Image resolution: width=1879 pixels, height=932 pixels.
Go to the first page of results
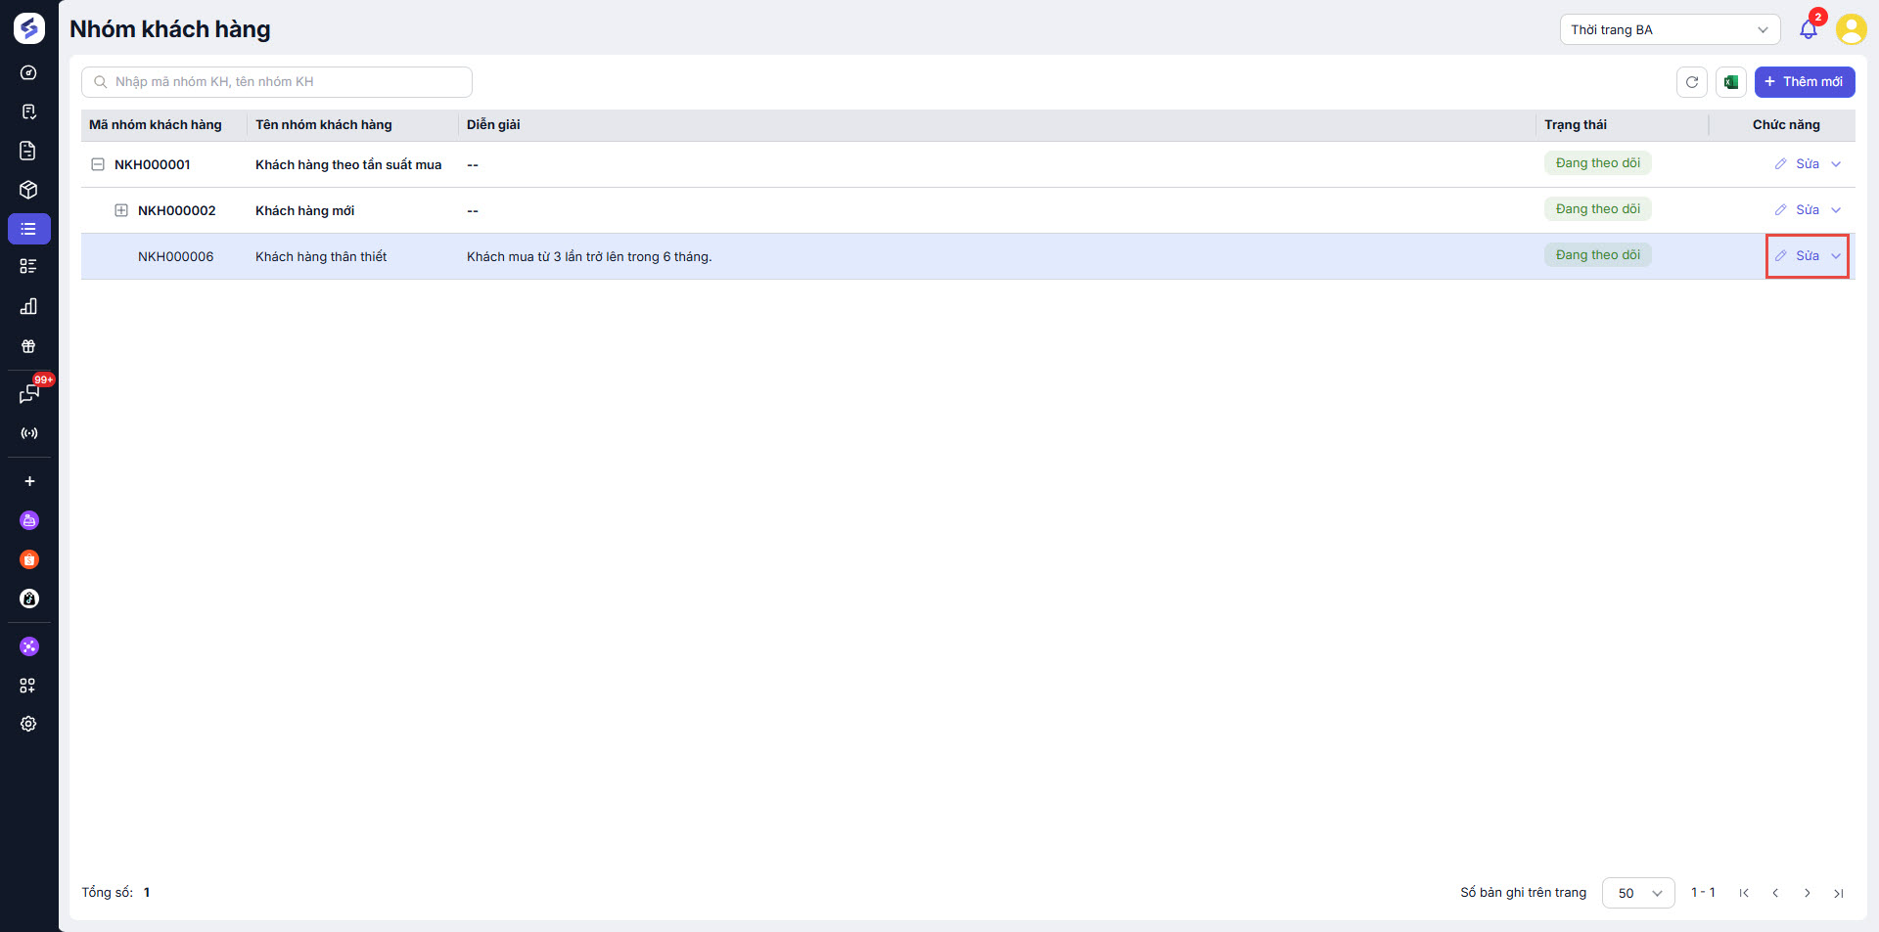(1744, 893)
